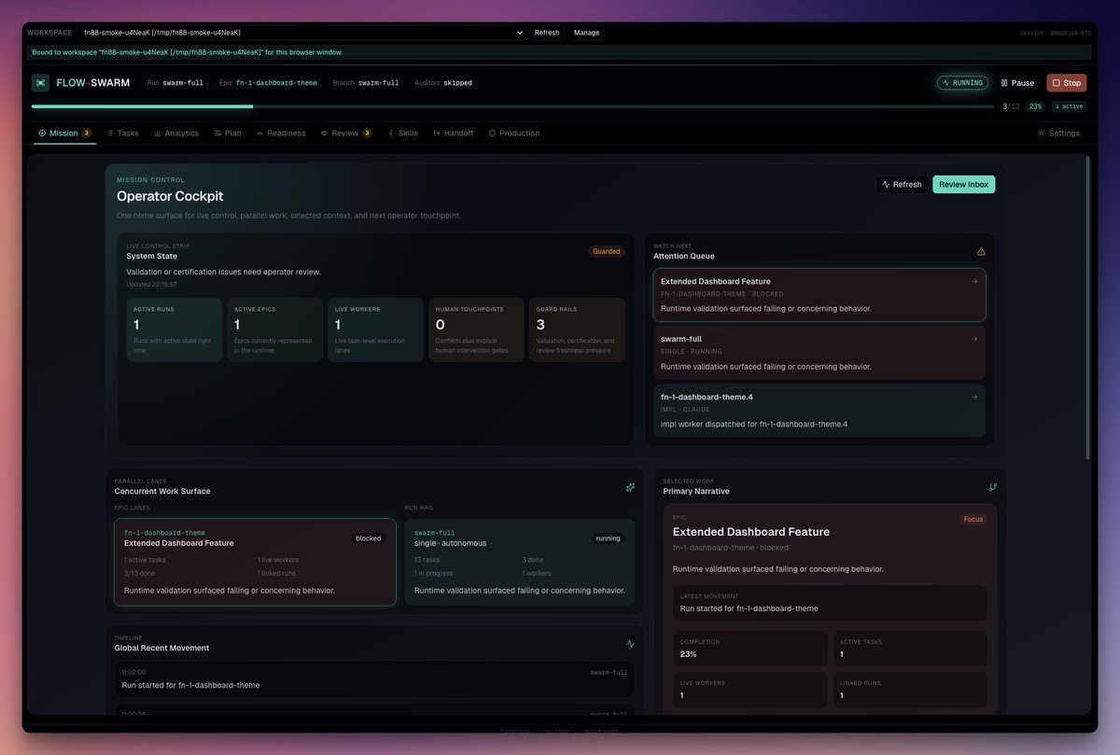Select the fn-1-dashboard-theme epic lane card
The image size is (1120, 755).
pos(255,563)
